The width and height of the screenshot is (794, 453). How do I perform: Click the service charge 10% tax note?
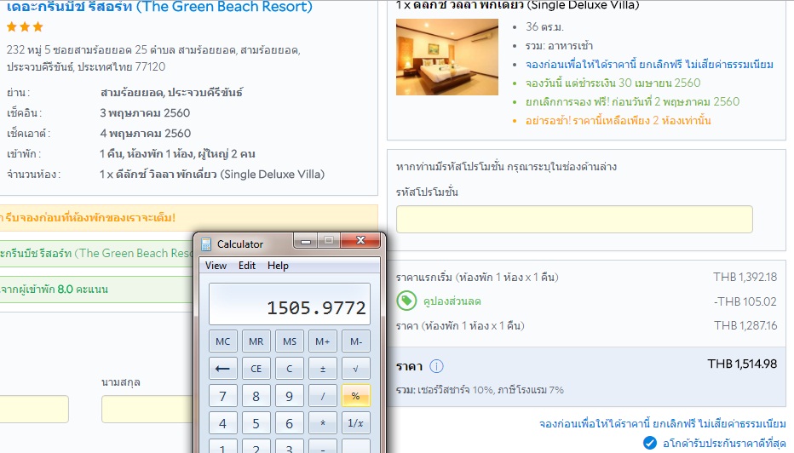pos(480,390)
